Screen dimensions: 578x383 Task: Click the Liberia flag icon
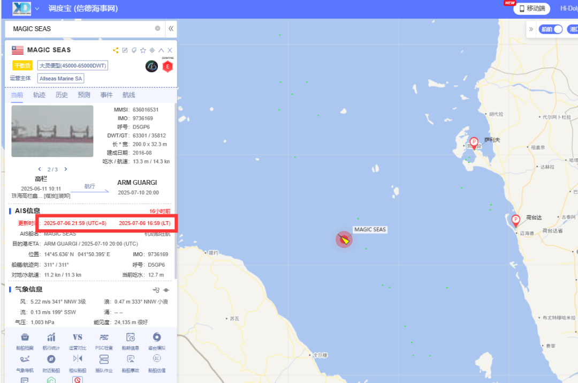[x=18, y=50]
